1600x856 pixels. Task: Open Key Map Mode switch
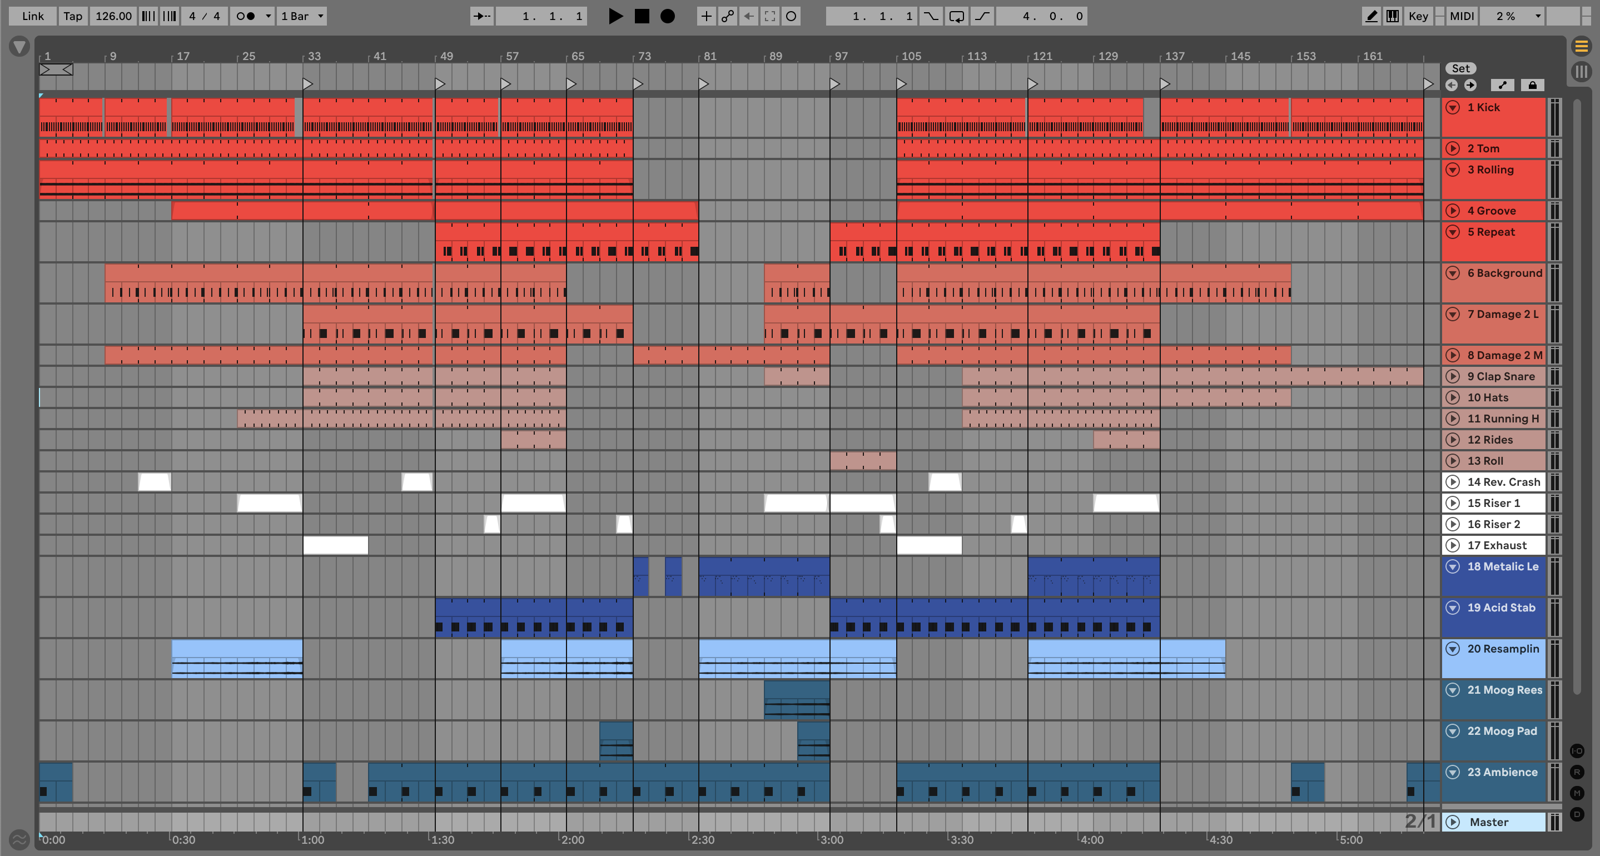pos(1418,16)
